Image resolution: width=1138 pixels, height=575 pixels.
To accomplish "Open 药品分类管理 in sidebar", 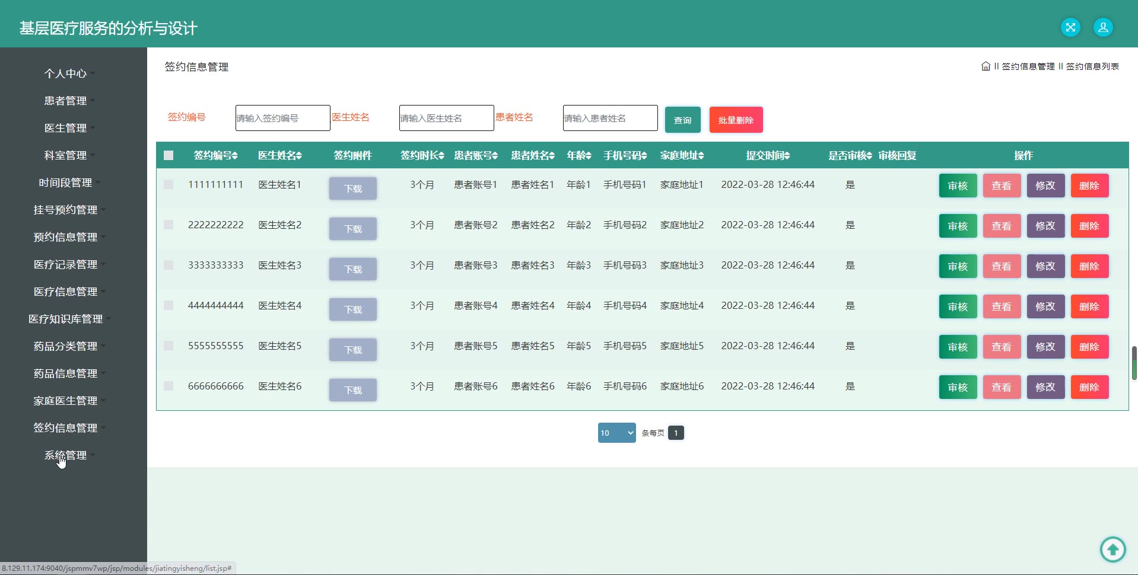I will [x=69, y=346].
